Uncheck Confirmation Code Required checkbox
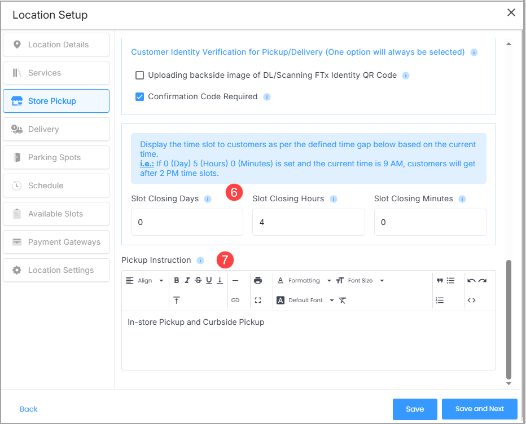Image resolution: width=526 pixels, height=424 pixels. point(139,97)
